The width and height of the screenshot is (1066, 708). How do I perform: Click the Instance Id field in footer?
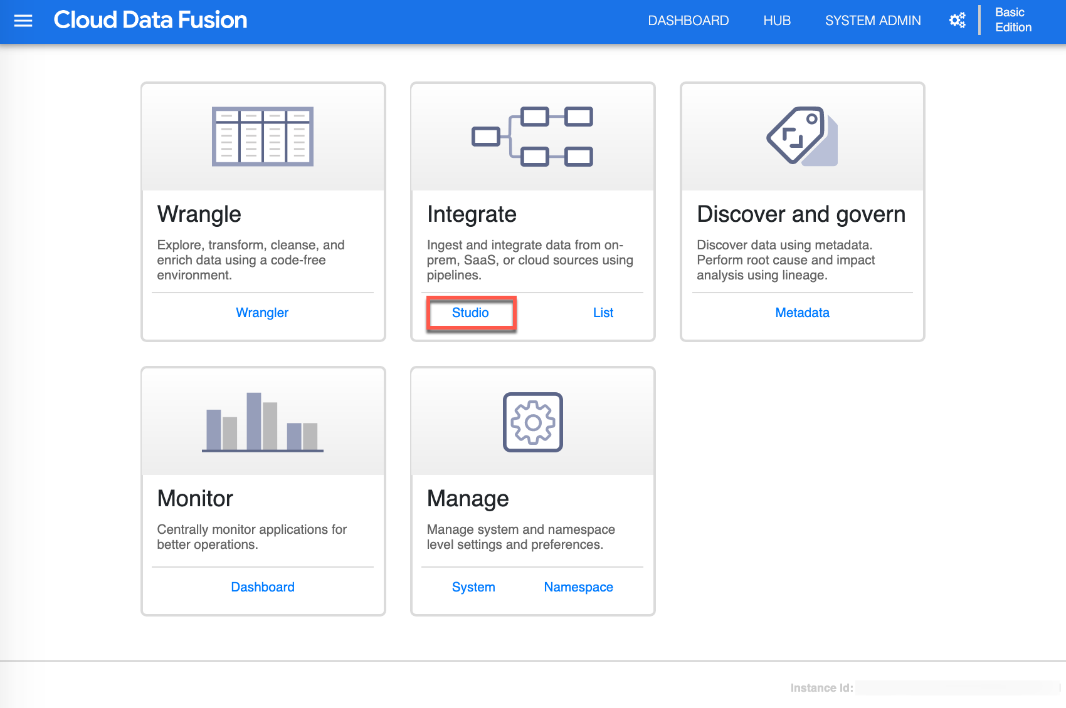click(x=957, y=688)
